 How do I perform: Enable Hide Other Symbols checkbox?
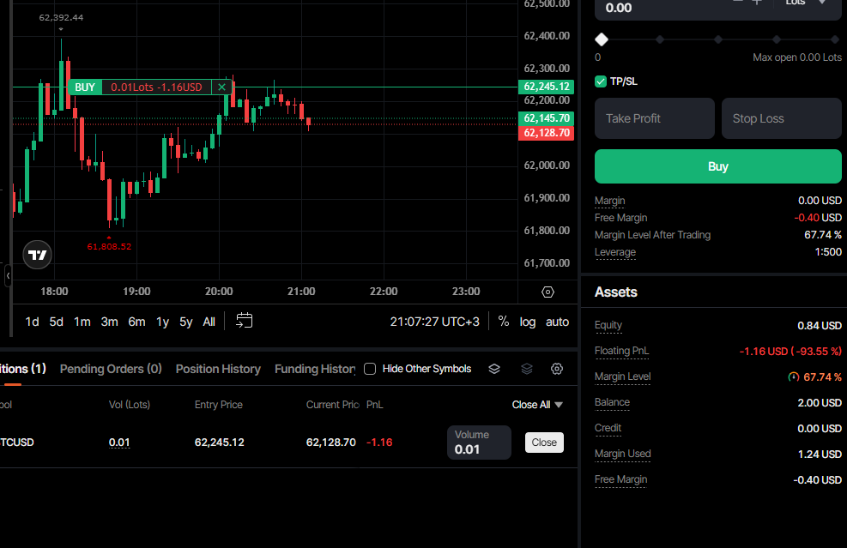click(370, 369)
